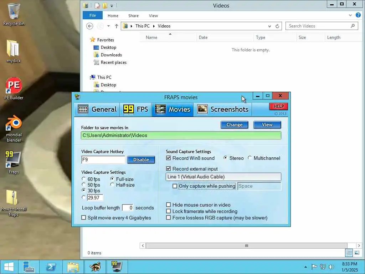Image resolution: width=365 pixels, height=274 pixels.
Task: Click the Loop buffer length field
Action: click(128, 208)
